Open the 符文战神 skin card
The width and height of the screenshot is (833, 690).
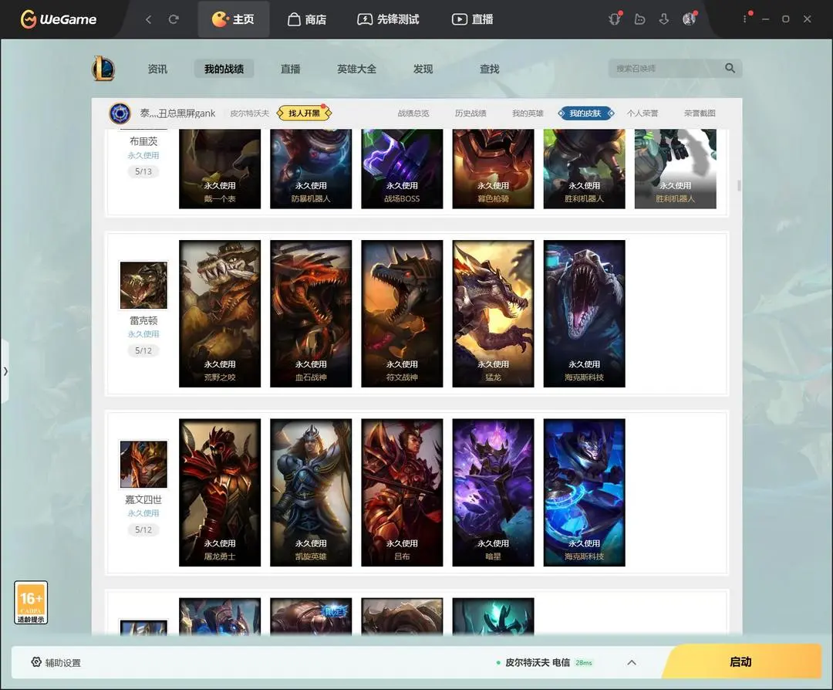click(x=402, y=313)
